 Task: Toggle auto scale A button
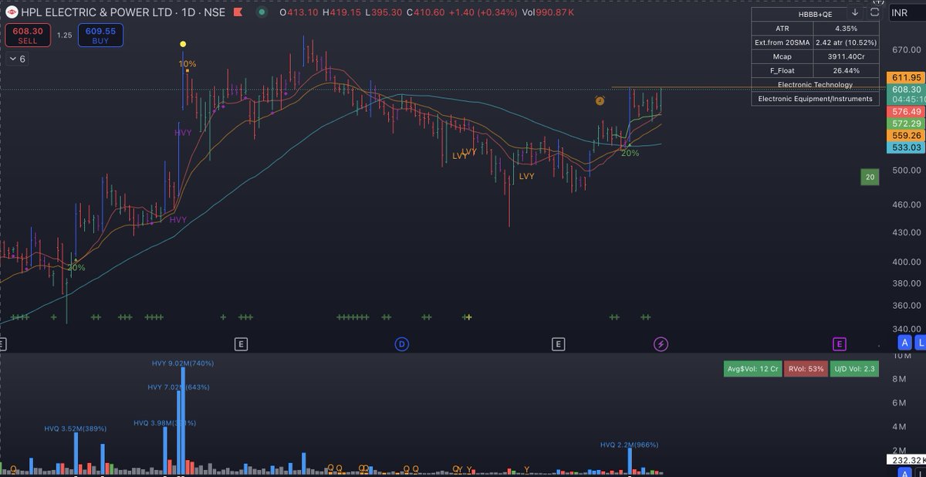point(905,343)
